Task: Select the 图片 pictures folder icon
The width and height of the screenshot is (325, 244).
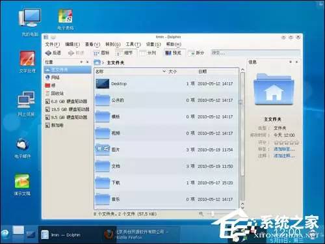Action: 103,150
